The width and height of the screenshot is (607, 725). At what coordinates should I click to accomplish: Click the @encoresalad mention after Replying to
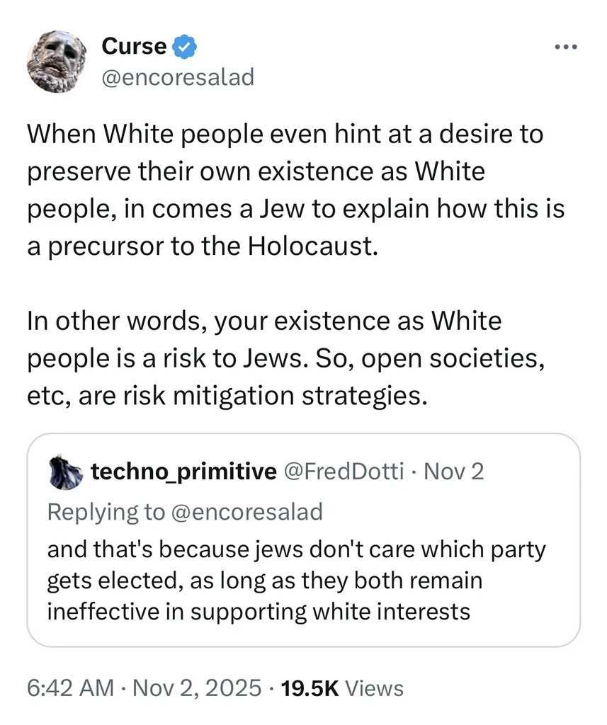246,511
